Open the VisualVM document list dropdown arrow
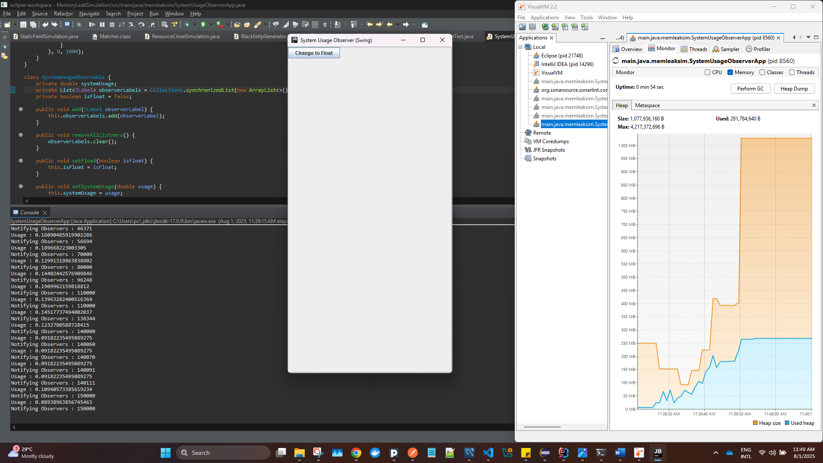This screenshot has width=823, height=463. tap(808, 38)
